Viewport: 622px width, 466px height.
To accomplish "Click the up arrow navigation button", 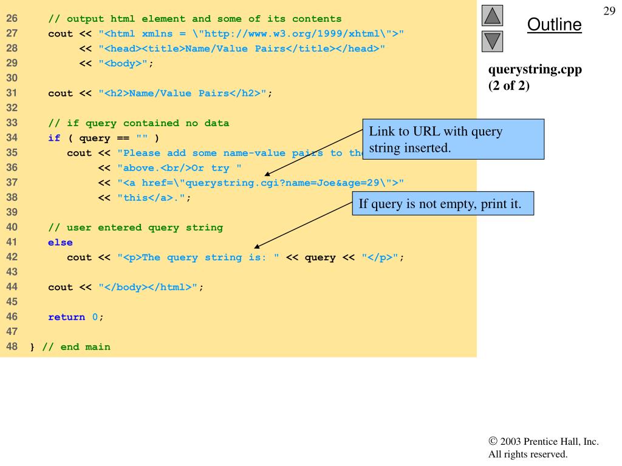I will coord(492,15).
